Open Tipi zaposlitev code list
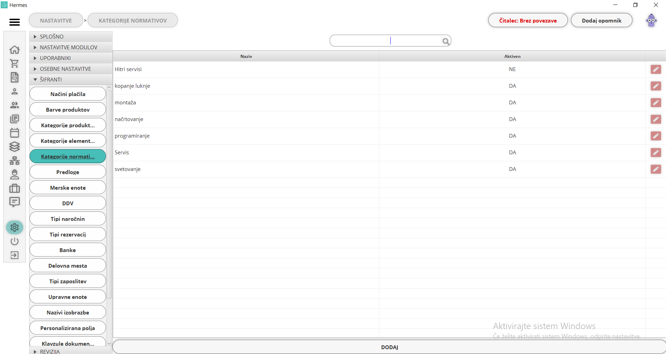Image resolution: width=666 pixels, height=354 pixels. (x=68, y=281)
